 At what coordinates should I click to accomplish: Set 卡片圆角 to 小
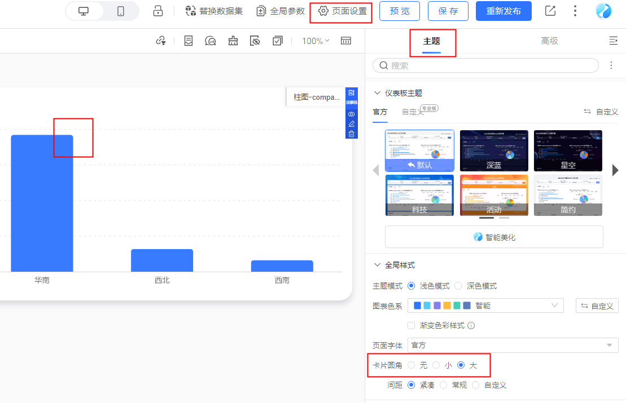436,365
